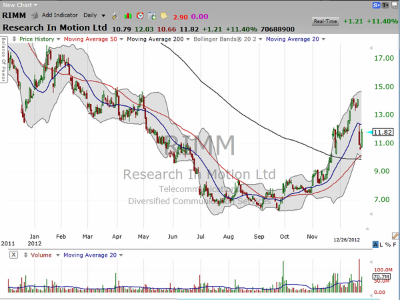
Task: Click the Add Indicator button
Action: (x=60, y=15)
